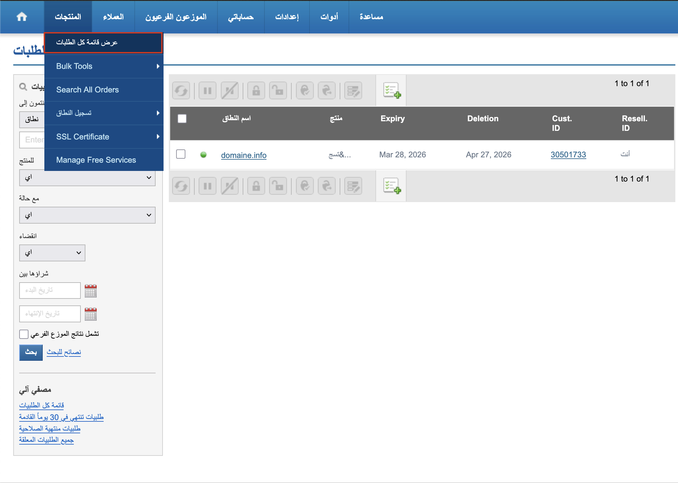
Task: Click طلبيات منتهية الصلاحية expired orders link
Action: tap(50, 428)
